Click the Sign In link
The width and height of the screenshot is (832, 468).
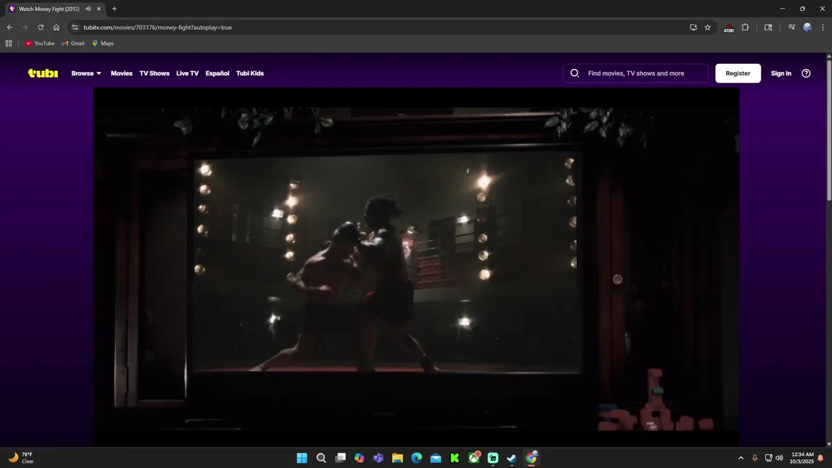coord(781,73)
